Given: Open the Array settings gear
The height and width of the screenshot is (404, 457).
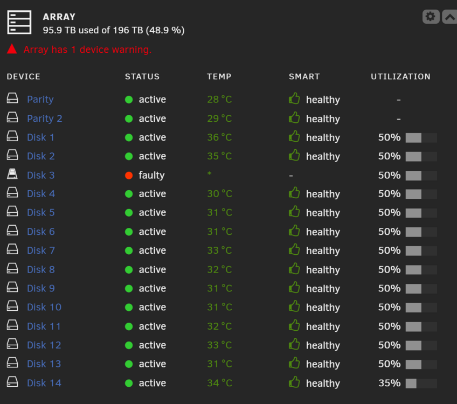Looking at the screenshot, I should tap(431, 17).
